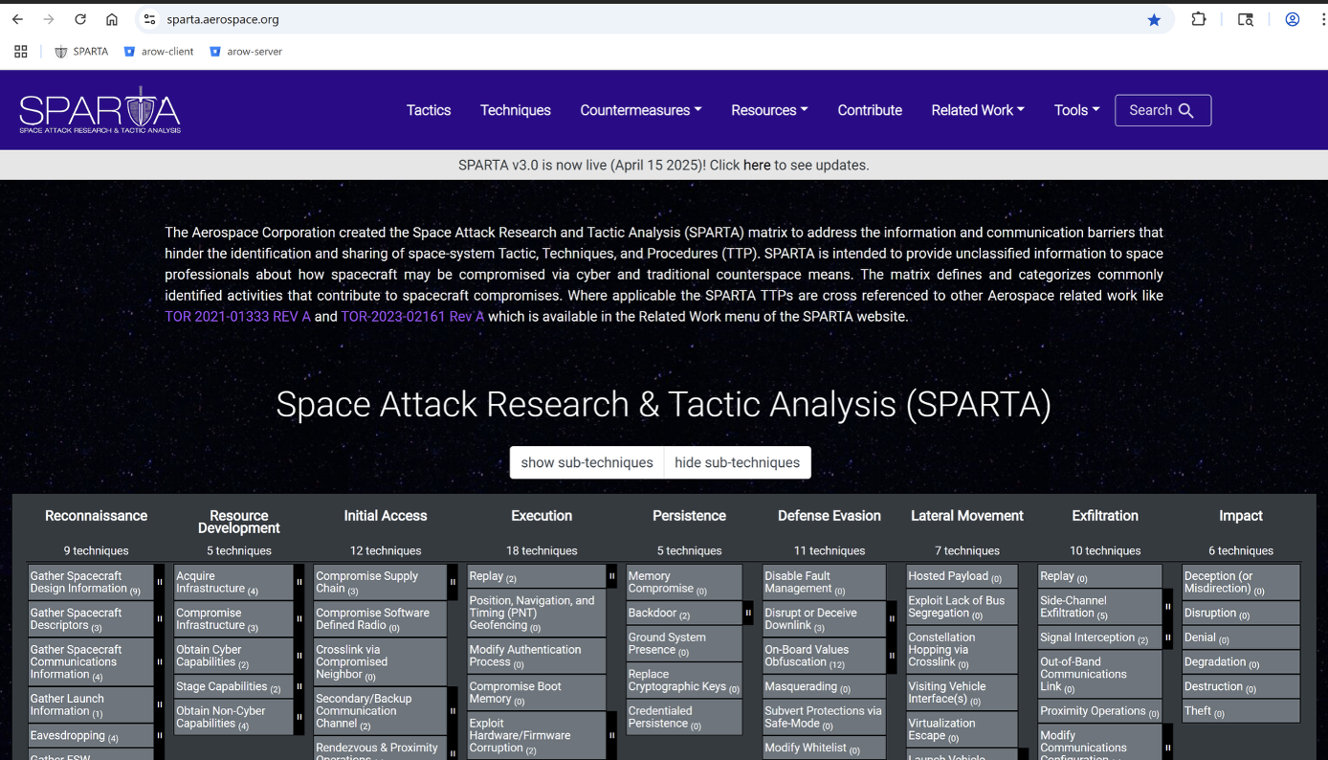The height and width of the screenshot is (760, 1328).
Task: Expand Eavesdropping sub-techniques handle
Action: (160, 735)
